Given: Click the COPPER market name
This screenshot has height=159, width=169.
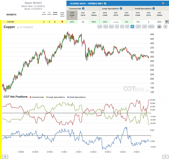Looking at the screenshot, I should [10, 22].
